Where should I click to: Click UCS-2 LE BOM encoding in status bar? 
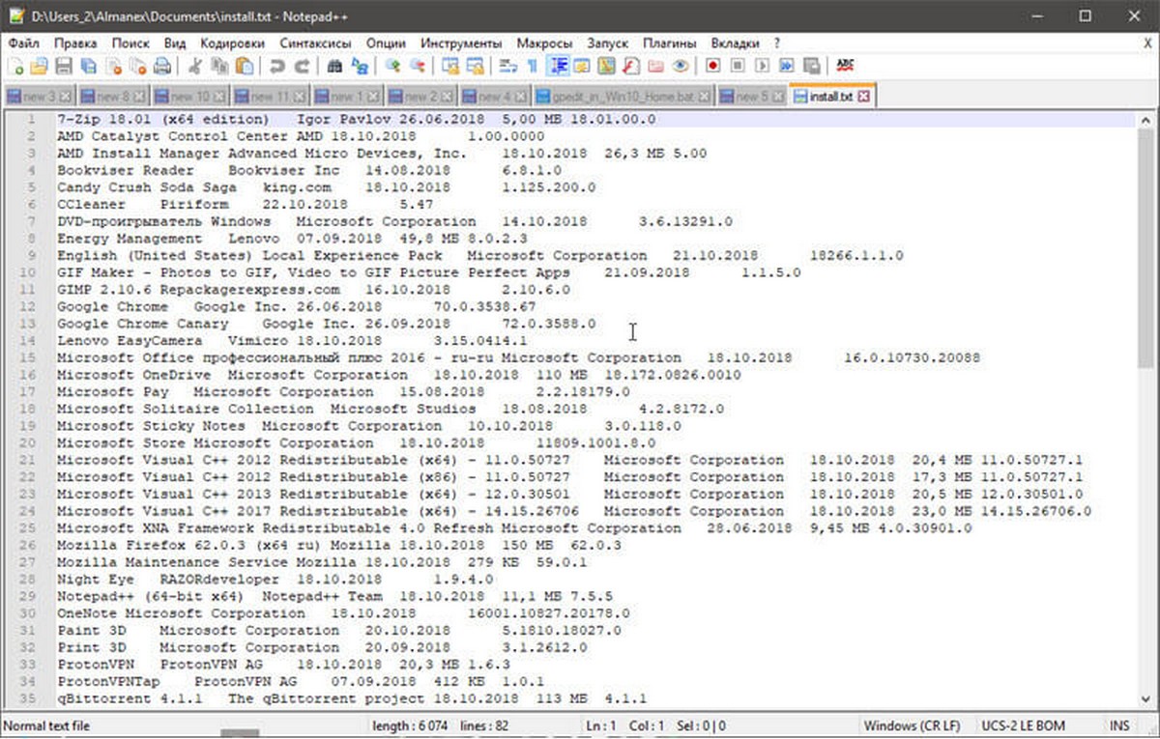click(1022, 725)
